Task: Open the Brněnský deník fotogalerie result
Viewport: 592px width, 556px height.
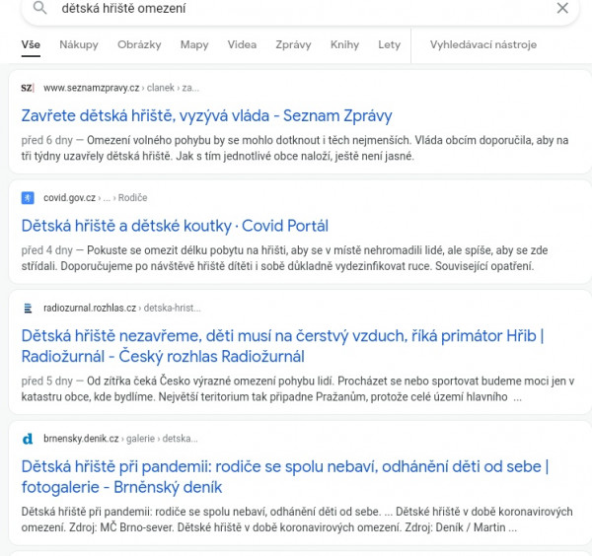Action: pos(285,477)
